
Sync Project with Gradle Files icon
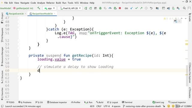[x=168, y=8]
